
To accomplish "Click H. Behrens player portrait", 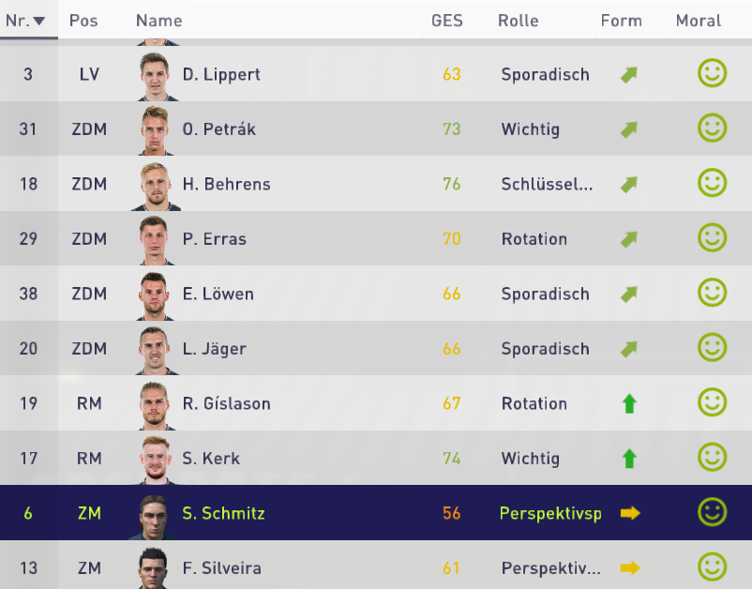I will tap(156, 186).
